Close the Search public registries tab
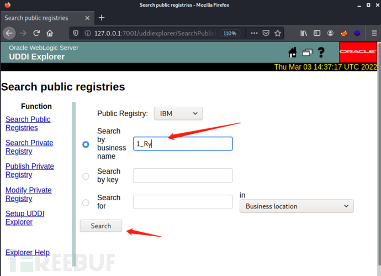This screenshot has height=276, width=381. [87, 18]
